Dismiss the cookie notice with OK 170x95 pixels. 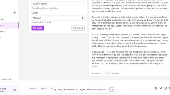tap(112, 89)
